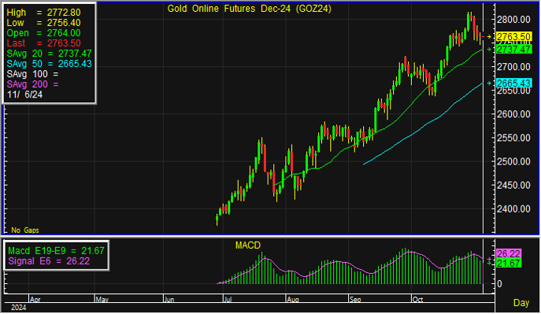Select the 'SAvg 20 = 2737.47' legend entry
The width and height of the screenshot is (541, 314).
coord(49,54)
